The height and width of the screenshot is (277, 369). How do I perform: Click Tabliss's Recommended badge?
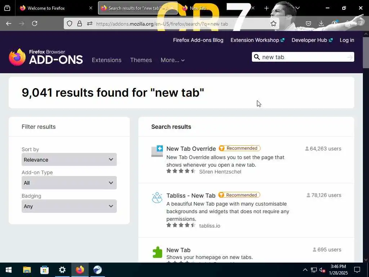coord(239,195)
